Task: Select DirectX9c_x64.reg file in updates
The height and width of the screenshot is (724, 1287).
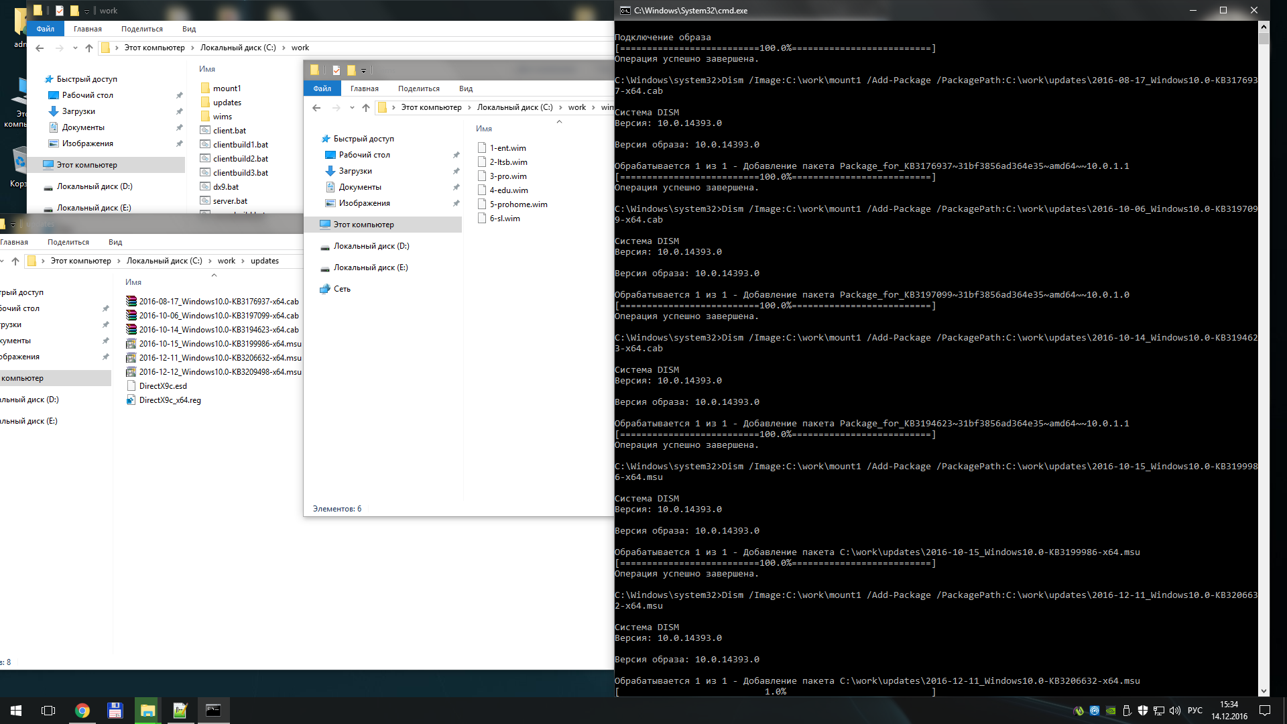Action: [x=164, y=400]
